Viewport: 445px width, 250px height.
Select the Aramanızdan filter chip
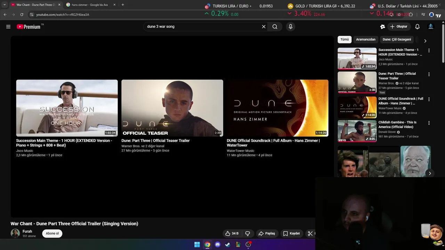click(366, 40)
